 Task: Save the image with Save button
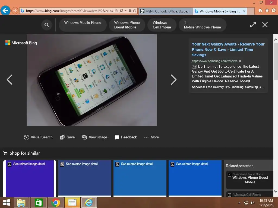(67, 137)
